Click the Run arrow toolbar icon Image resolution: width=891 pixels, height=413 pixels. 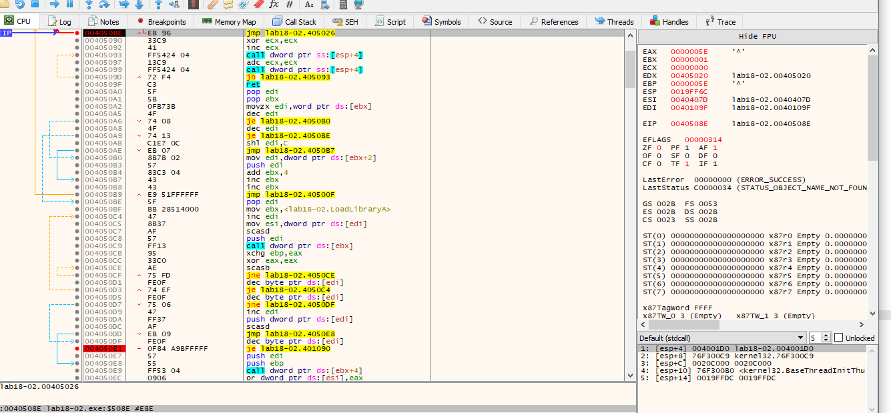coord(55,4)
